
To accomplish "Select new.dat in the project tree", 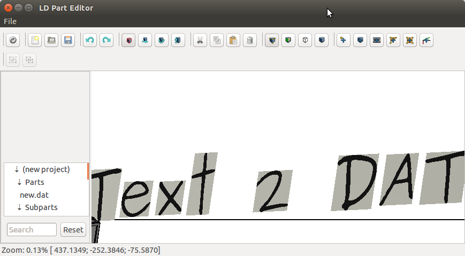I will (34, 195).
